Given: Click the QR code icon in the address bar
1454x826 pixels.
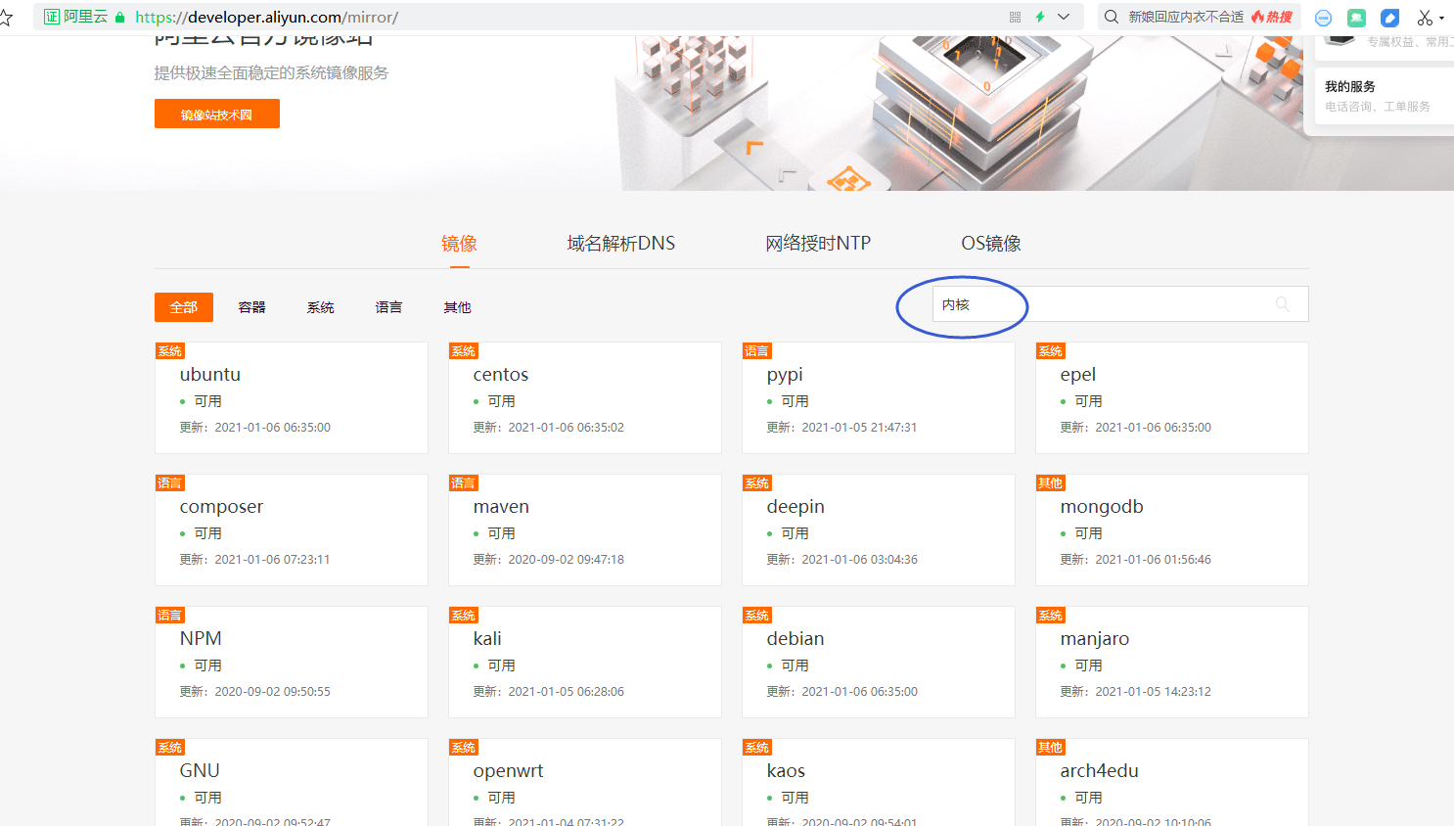Looking at the screenshot, I should pos(1016,17).
